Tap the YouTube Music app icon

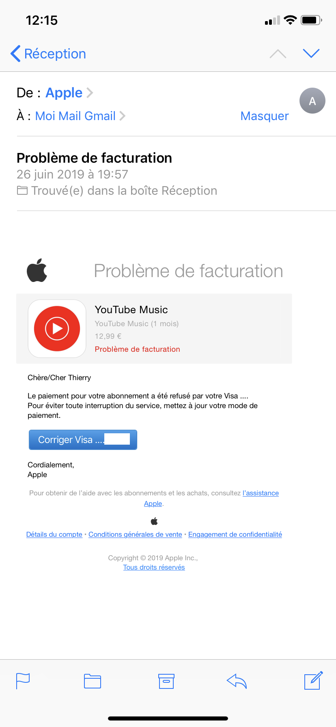coord(57,329)
